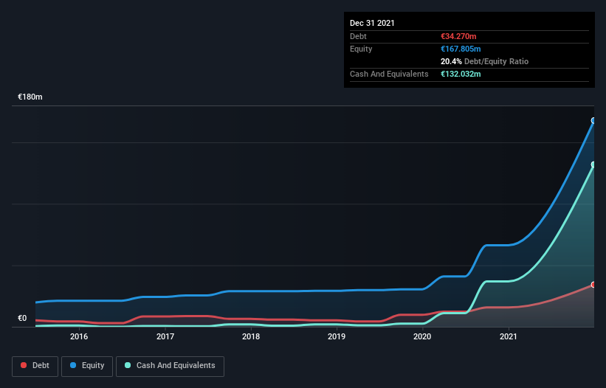This screenshot has height=388, width=606.
Task: Click the 2020 x-axis label
Action: pos(422,336)
